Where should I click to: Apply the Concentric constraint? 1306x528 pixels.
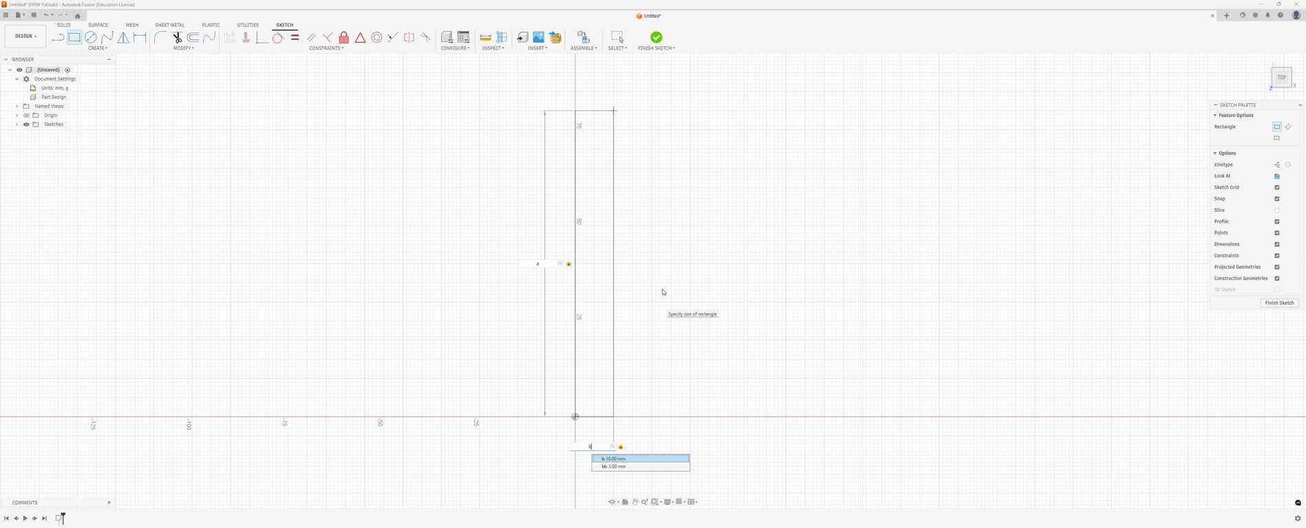tap(377, 37)
